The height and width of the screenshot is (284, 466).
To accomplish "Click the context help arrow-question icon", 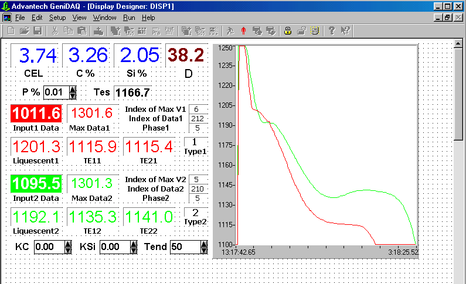I will point(345,30).
